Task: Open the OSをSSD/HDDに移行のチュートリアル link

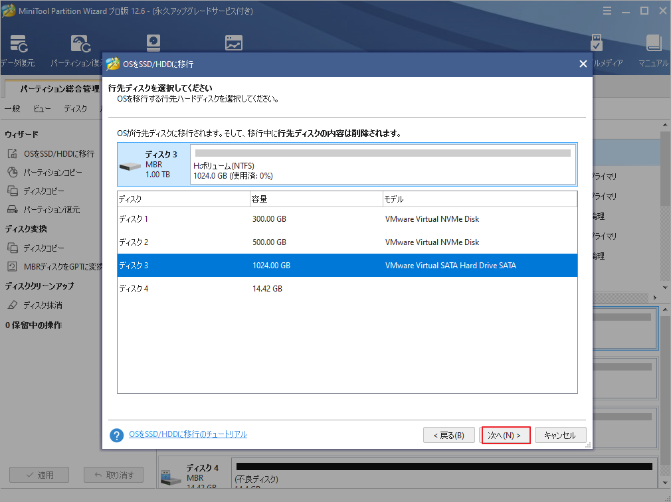Action: click(x=188, y=434)
